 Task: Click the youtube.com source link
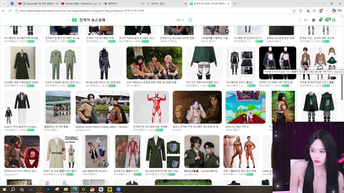tap(191, 174)
